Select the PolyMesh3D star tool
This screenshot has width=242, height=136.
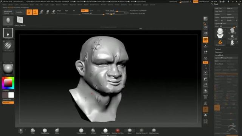tap(232, 37)
